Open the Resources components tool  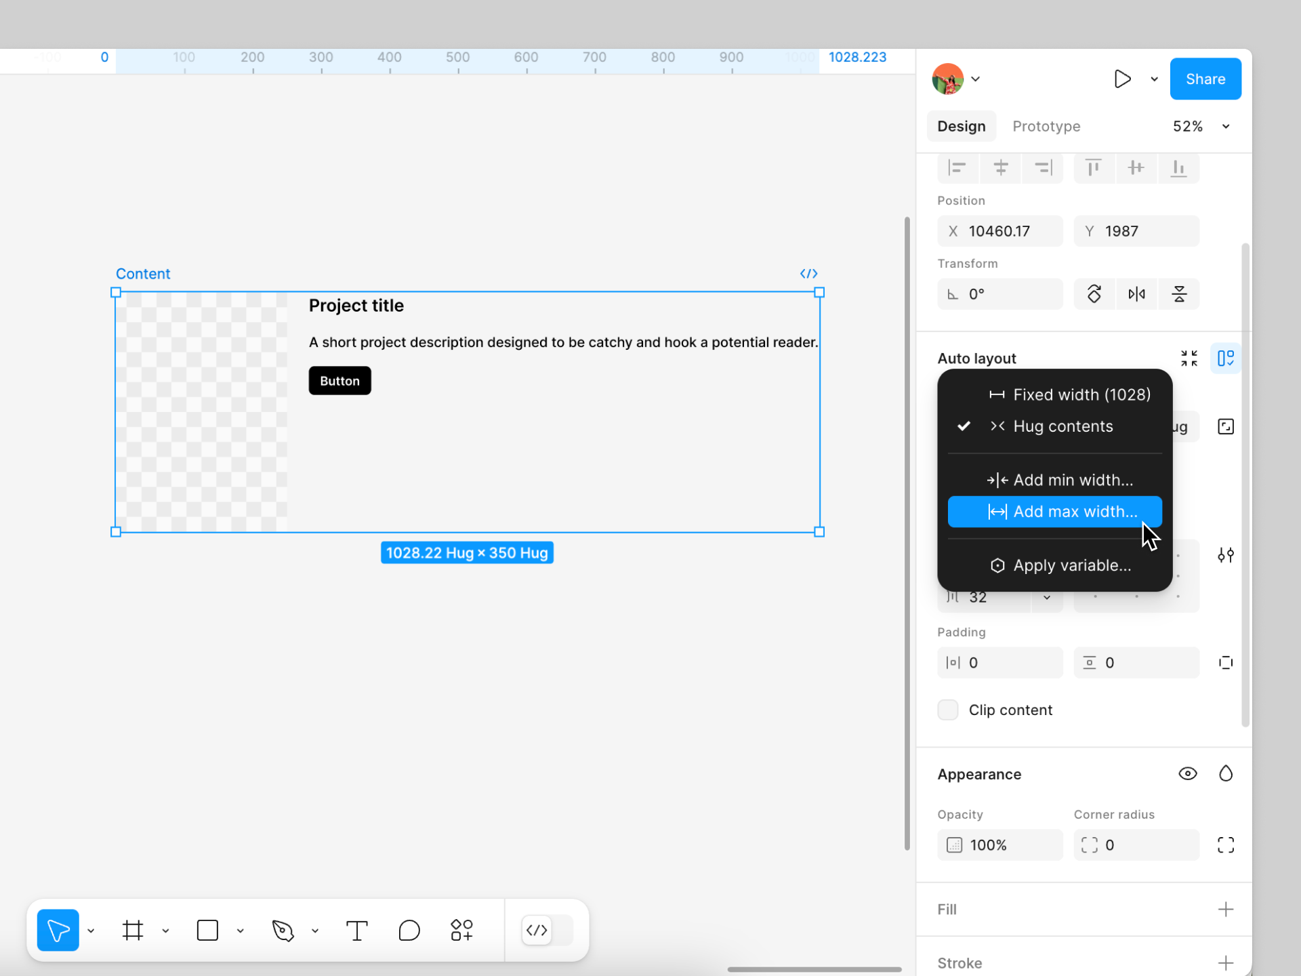coord(461,931)
